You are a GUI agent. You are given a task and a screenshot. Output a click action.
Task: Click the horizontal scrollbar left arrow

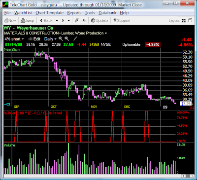click(184, 176)
